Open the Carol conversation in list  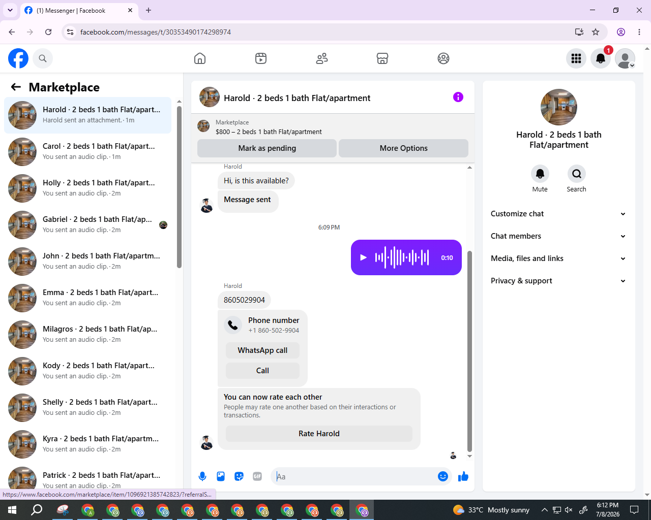(x=88, y=152)
